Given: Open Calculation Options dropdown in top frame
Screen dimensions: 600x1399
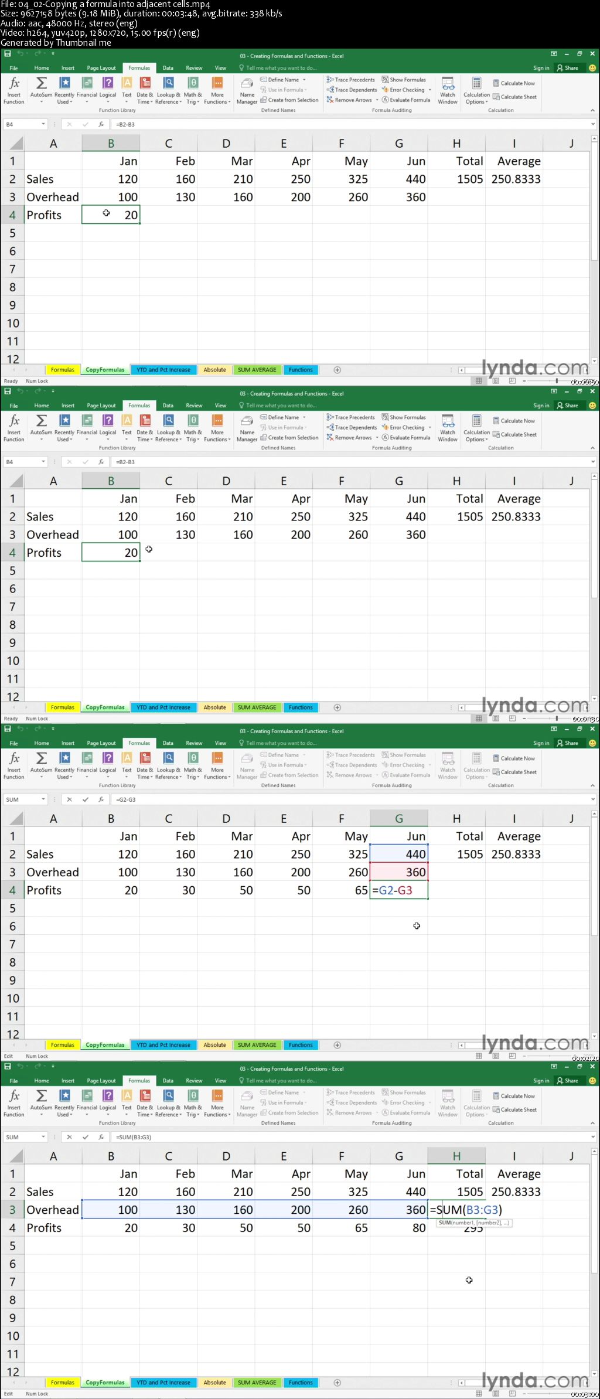Looking at the screenshot, I should click(476, 90).
